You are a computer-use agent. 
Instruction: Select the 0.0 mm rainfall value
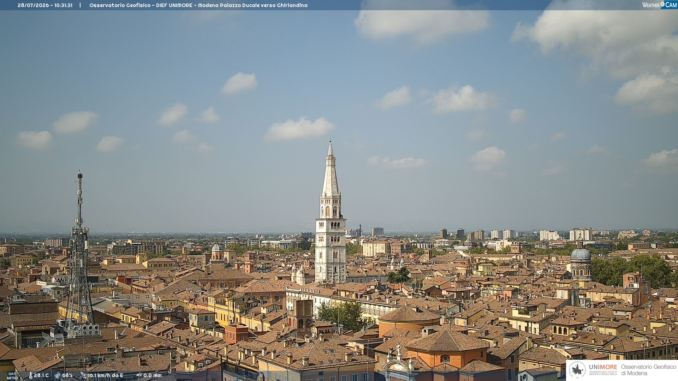(153, 376)
